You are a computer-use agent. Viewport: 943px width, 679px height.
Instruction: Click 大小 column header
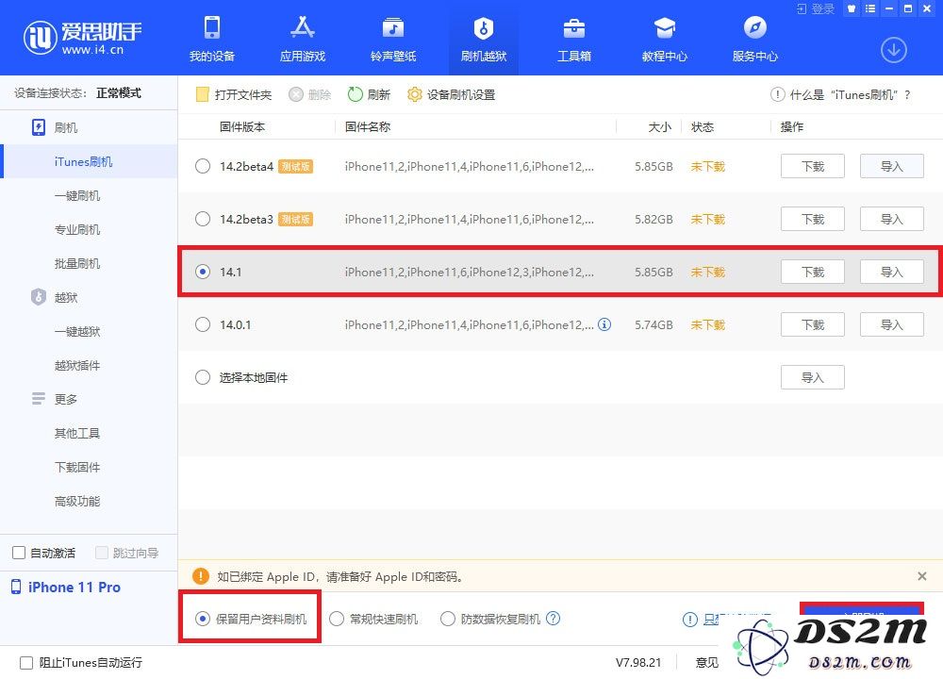tap(660, 127)
